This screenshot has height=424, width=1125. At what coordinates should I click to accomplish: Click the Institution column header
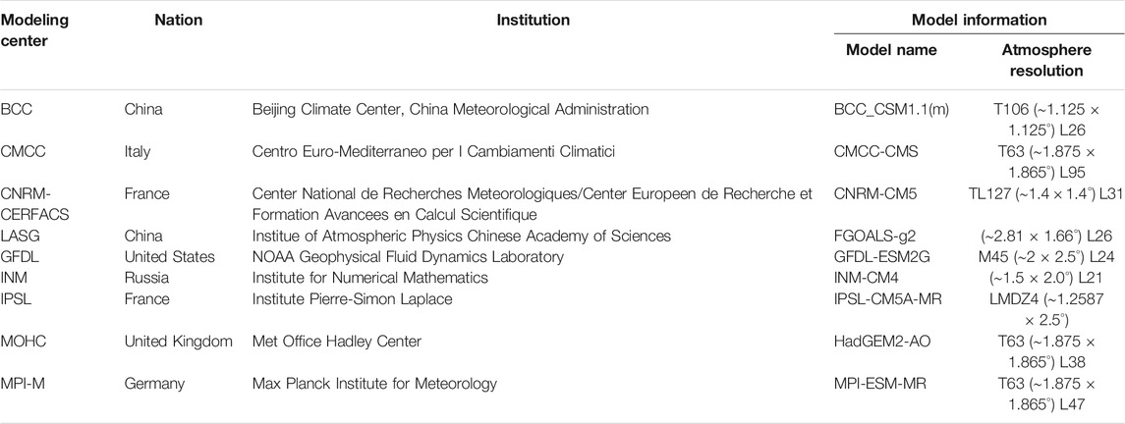pos(534,20)
